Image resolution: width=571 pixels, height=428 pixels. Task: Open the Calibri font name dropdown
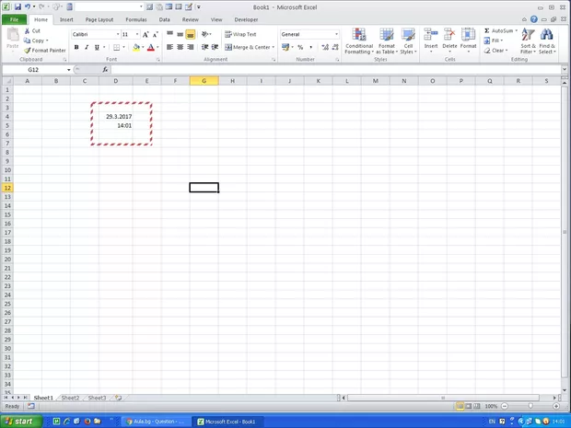point(117,34)
